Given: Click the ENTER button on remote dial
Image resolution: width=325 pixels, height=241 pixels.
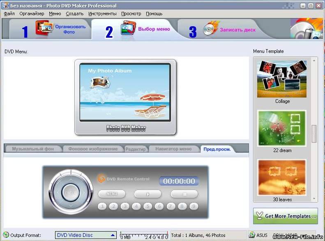Looking at the screenshot, I should pyautogui.click(x=71, y=193).
